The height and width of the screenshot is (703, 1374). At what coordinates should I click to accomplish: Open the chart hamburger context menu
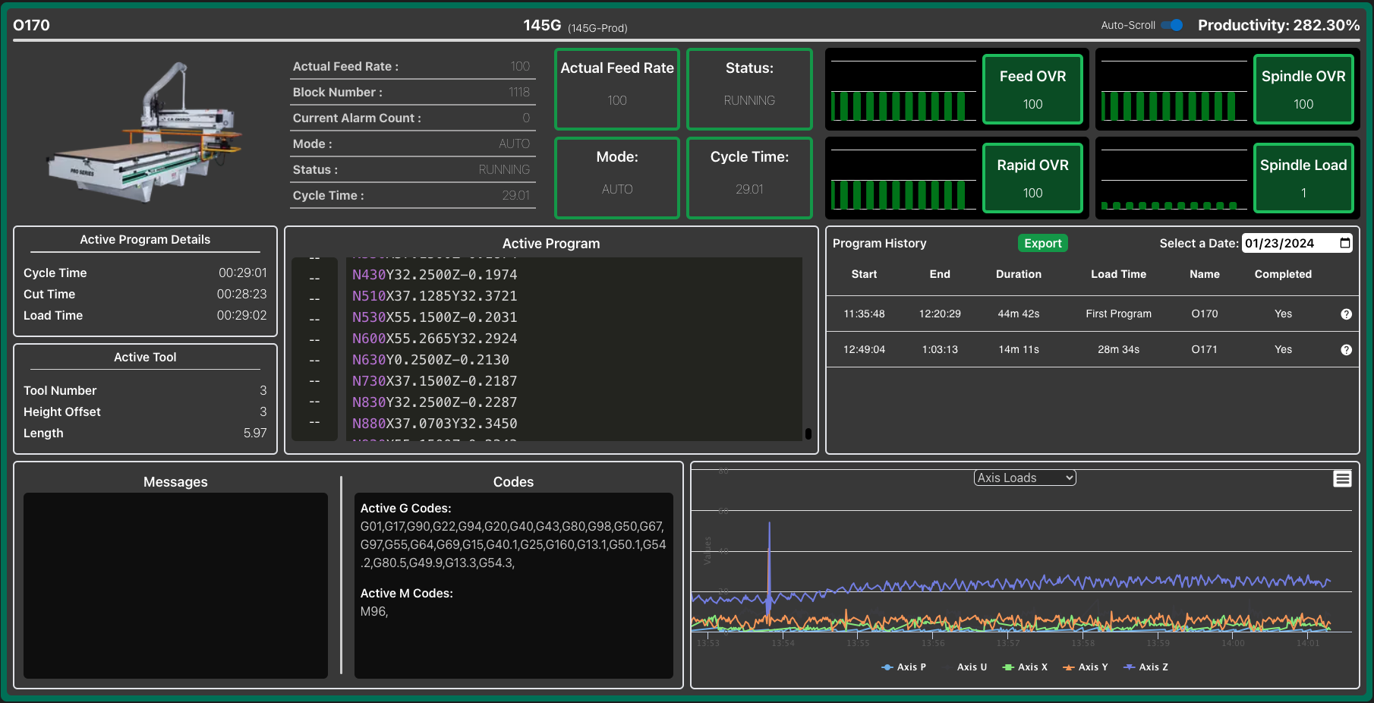coord(1342,478)
